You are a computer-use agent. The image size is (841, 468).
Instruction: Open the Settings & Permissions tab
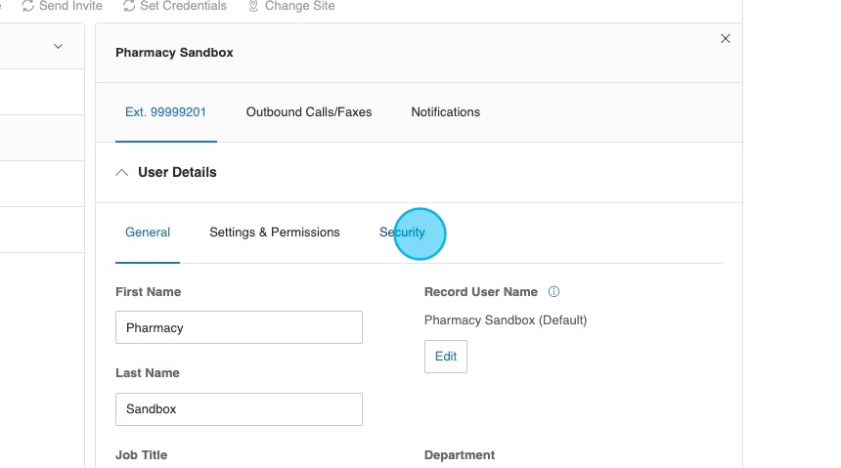click(275, 233)
